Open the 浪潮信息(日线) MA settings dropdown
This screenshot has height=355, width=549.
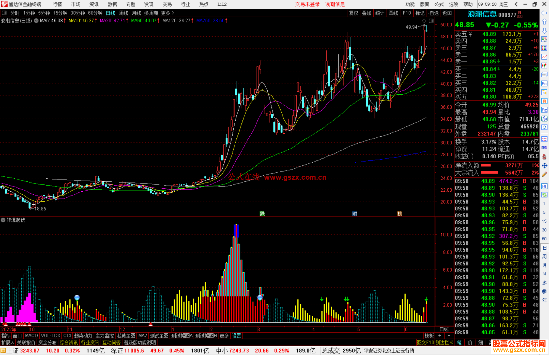[36, 21]
